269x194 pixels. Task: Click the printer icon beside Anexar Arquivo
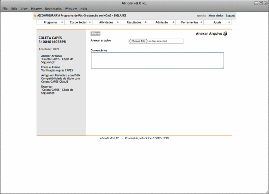point(225,34)
